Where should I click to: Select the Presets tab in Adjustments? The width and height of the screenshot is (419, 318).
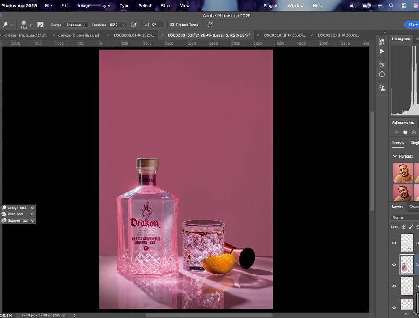click(398, 143)
